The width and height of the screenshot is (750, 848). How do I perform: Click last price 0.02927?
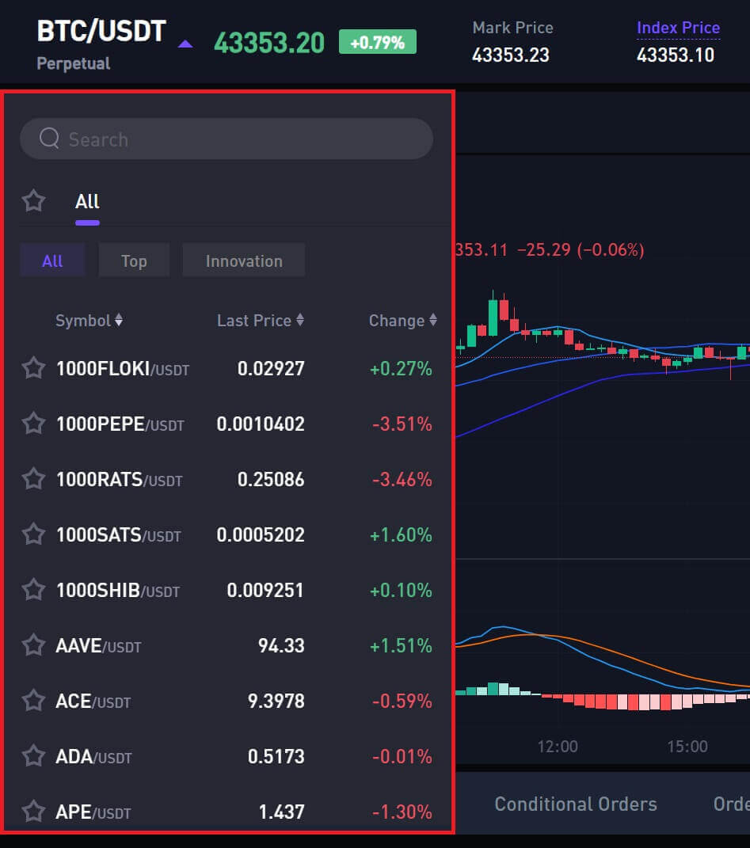pyautogui.click(x=271, y=368)
